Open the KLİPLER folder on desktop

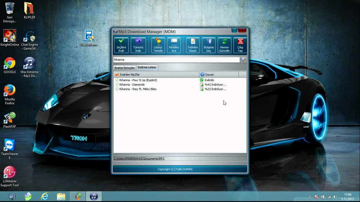tap(30, 11)
